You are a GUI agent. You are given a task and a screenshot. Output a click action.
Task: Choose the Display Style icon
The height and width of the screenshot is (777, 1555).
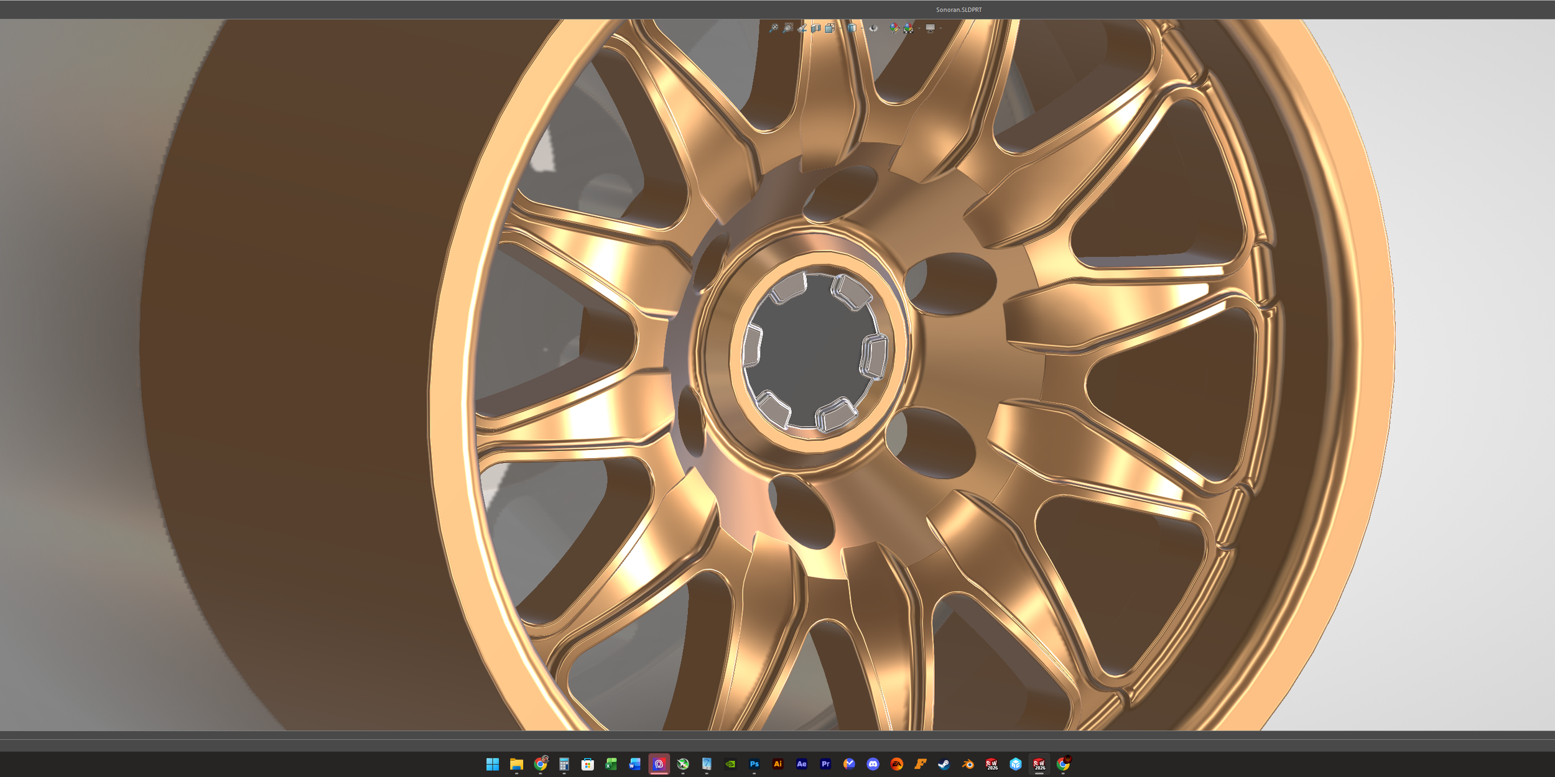[x=852, y=28]
